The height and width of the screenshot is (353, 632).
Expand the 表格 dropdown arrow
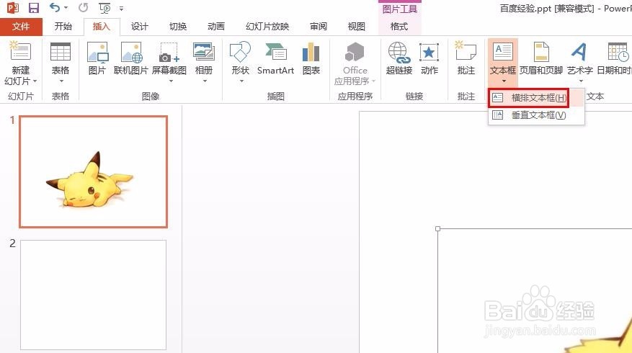(x=61, y=81)
